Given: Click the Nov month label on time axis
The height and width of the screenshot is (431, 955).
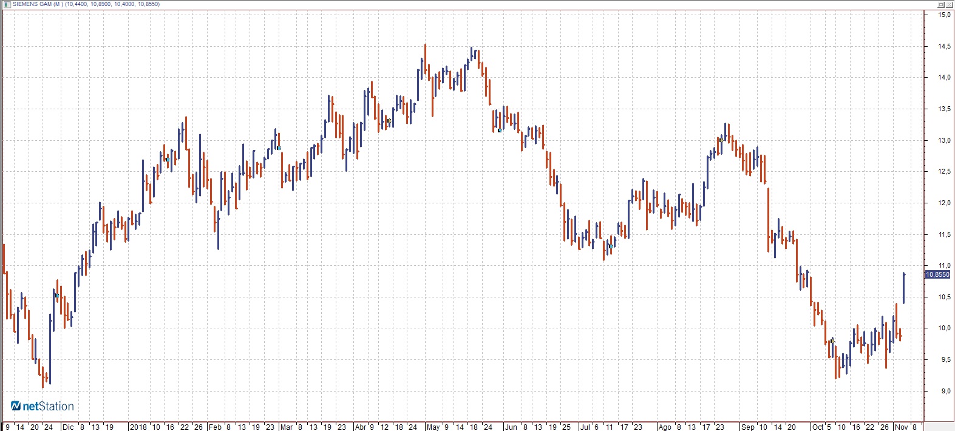Looking at the screenshot, I should tap(902, 427).
